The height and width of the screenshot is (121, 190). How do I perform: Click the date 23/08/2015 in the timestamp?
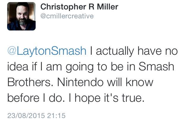pyautogui.click(x=26, y=115)
